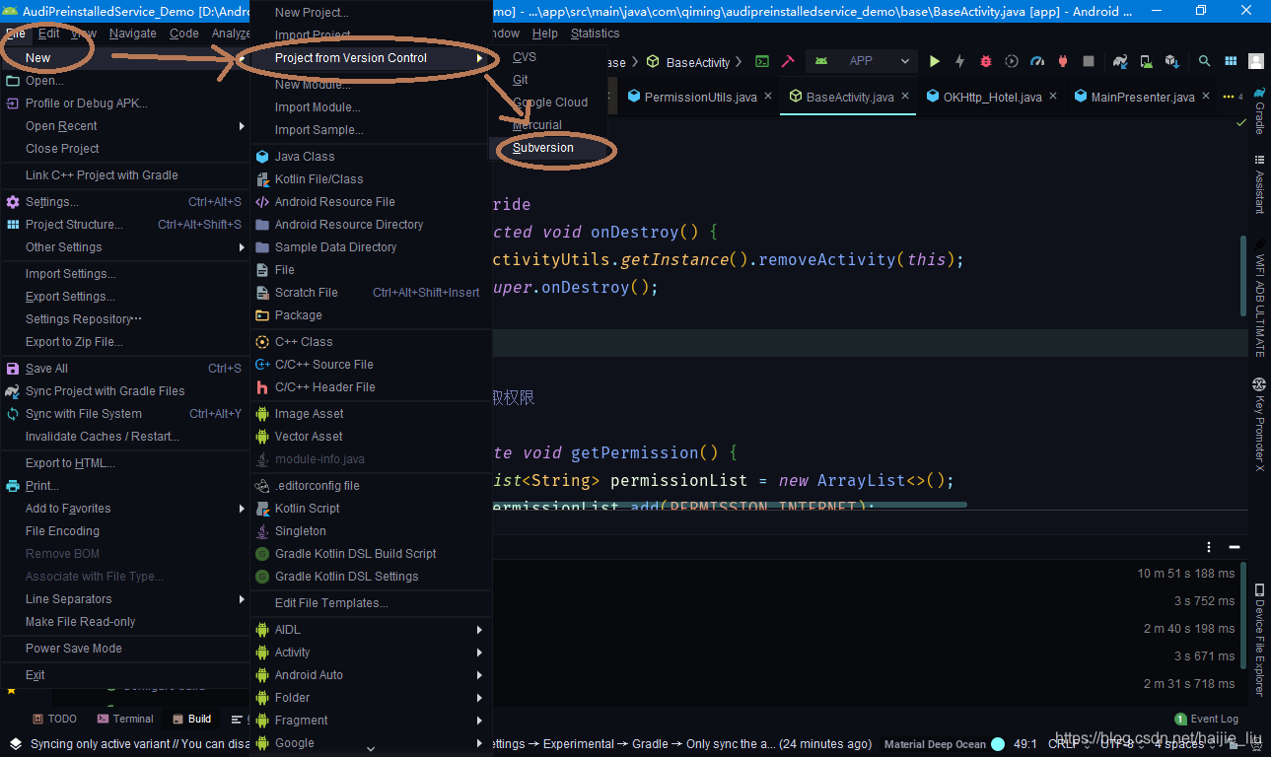
Task: Click Attach debugger to Android process icon
Action: point(1062,61)
